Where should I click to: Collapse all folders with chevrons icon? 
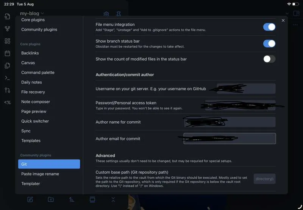click(x=113, y=199)
